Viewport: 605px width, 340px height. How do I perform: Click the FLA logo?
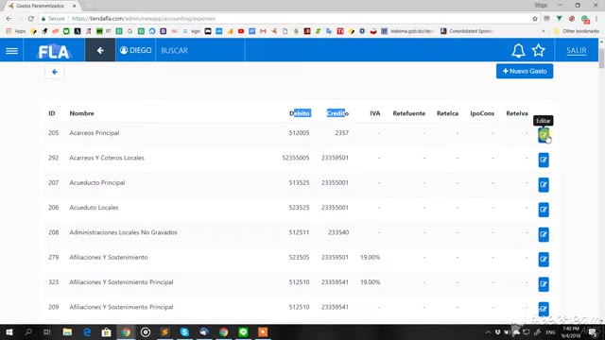coord(54,51)
